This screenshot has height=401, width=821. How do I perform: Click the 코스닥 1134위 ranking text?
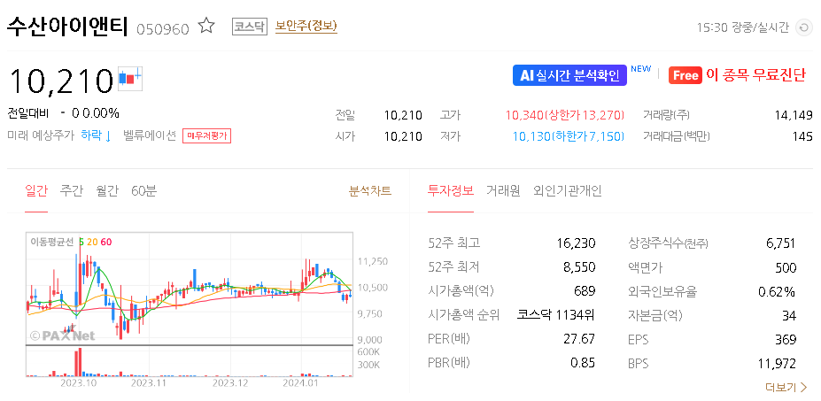pos(556,315)
